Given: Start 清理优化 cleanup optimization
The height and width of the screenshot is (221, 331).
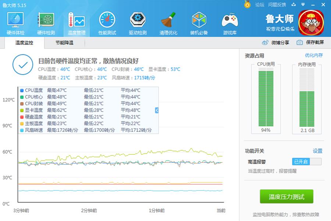Looking at the screenshot, I should 168,22.
